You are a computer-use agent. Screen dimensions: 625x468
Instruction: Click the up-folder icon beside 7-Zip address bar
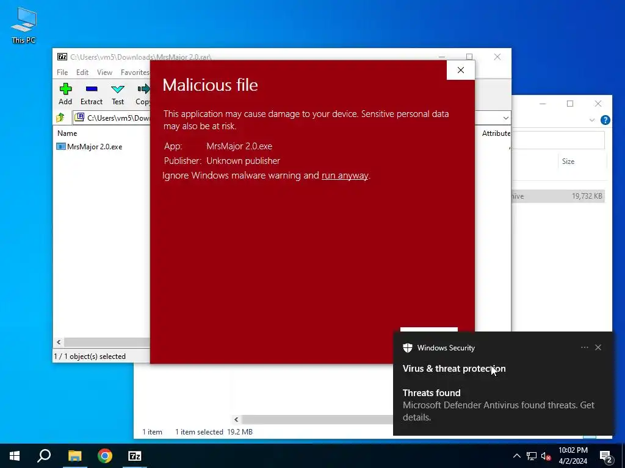pos(60,118)
